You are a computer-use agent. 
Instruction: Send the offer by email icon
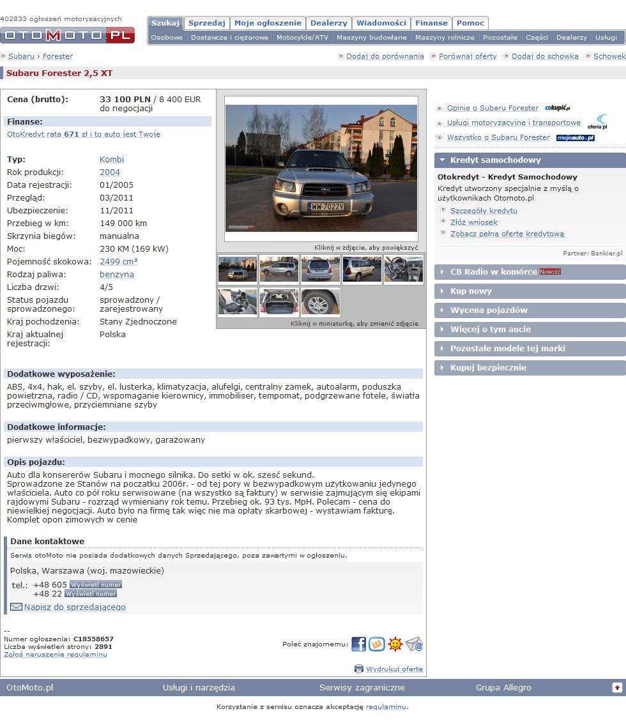click(x=415, y=644)
